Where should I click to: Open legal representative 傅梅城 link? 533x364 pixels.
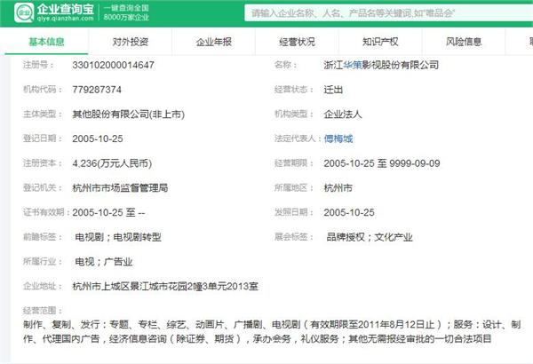[x=338, y=138]
